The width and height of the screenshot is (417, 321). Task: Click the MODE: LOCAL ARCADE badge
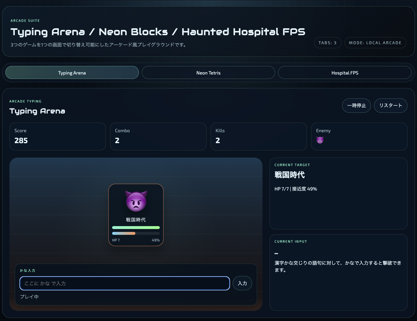pyautogui.click(x=375, y=43)
